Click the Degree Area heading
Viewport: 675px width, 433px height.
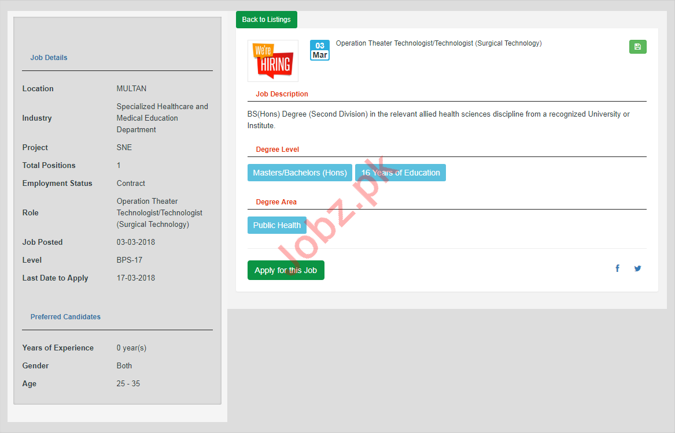point(276,202)
